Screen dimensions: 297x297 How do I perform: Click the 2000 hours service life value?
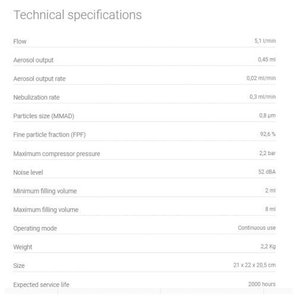(262, 284)
